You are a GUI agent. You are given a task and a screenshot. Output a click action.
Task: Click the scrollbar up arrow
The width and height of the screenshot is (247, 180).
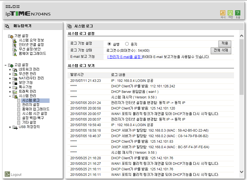click(x=241, y=36)
